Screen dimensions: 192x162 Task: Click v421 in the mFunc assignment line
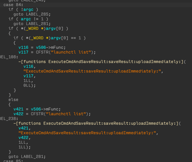point(18,109)
